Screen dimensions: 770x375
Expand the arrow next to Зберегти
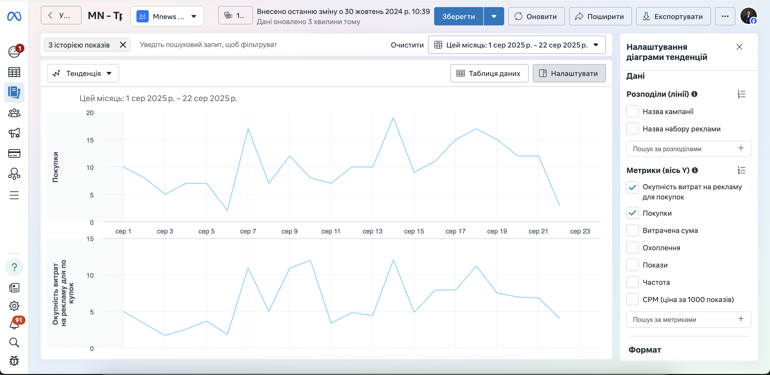pos(494,17)
